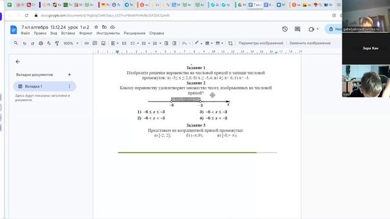
Task: Open Вкладка 1 options three dots
Action: pyautogui.click(x=69, y=86)
